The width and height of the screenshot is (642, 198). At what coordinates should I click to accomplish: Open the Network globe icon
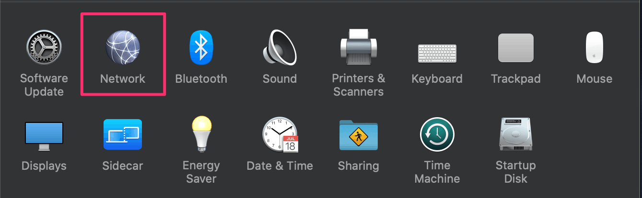tap(123, 48)
